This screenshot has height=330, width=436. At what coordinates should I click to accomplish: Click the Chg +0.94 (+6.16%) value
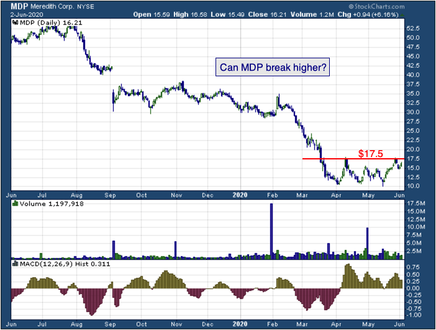[x=368, y=14]
